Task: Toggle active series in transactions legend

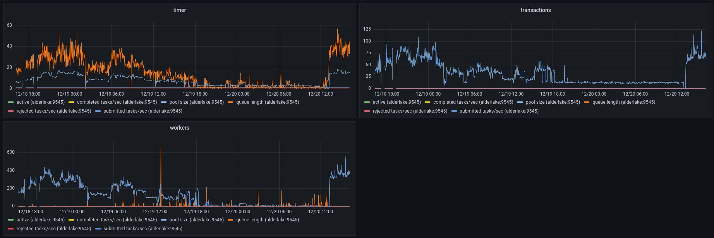Action: 396,102
